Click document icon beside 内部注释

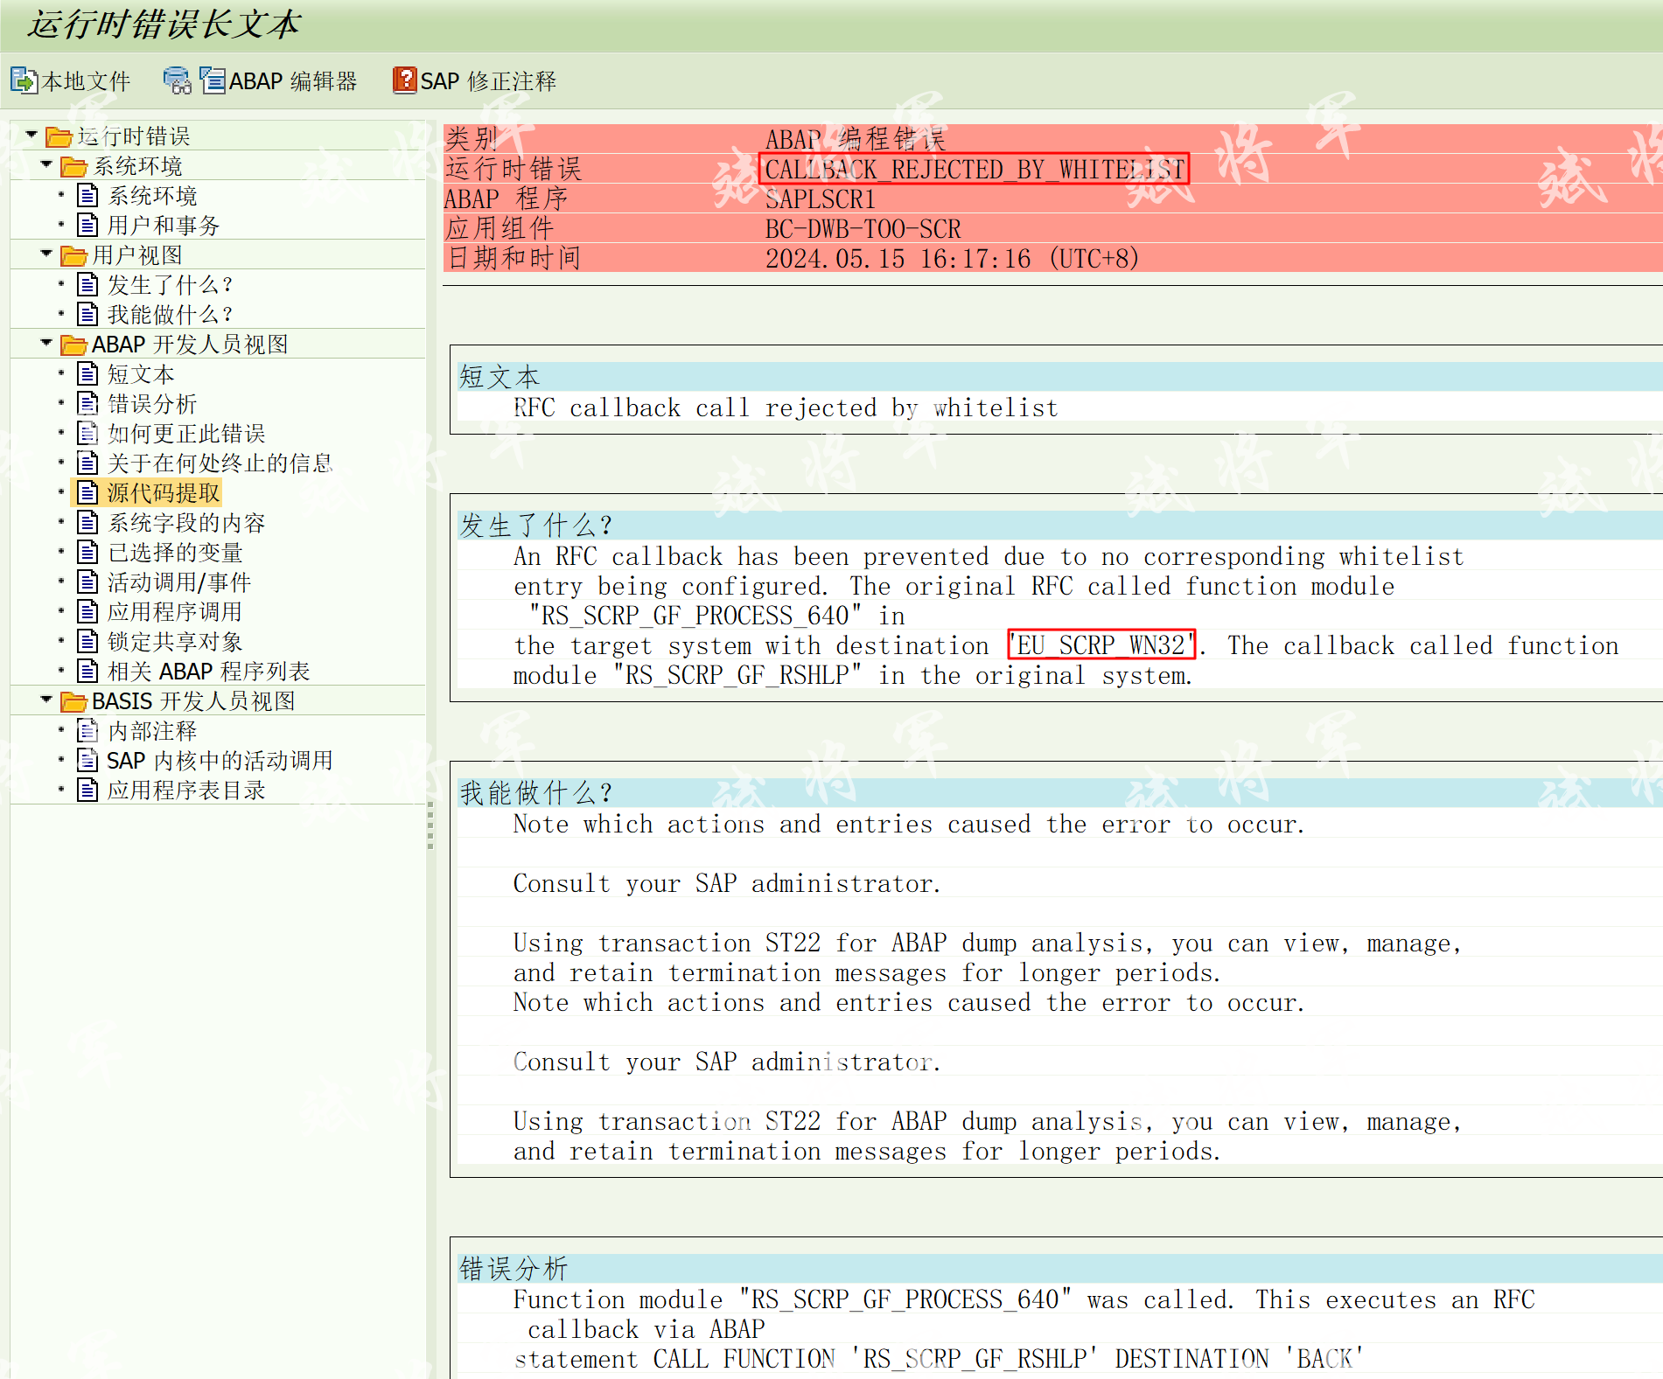(87, 730)
